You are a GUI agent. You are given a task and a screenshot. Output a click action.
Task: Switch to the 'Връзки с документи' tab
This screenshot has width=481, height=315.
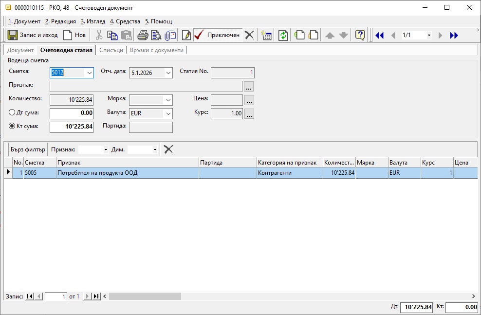(156, 50)
